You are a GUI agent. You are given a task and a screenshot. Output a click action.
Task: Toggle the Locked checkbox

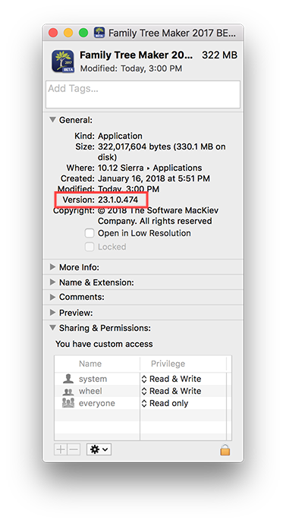(90, 247)
